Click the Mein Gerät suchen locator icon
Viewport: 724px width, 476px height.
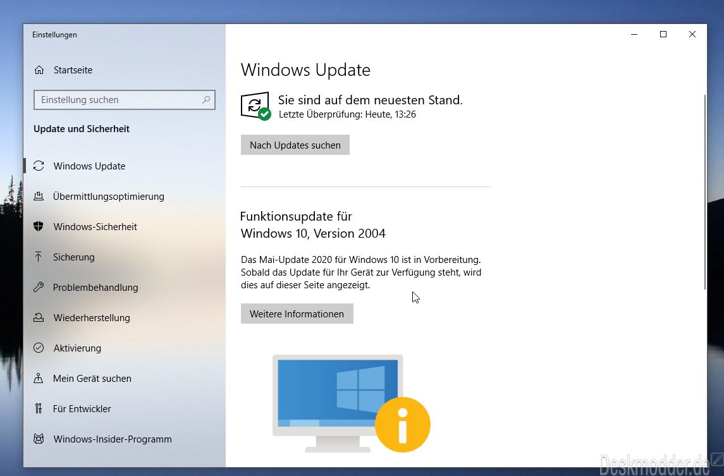tap(39, 379)
